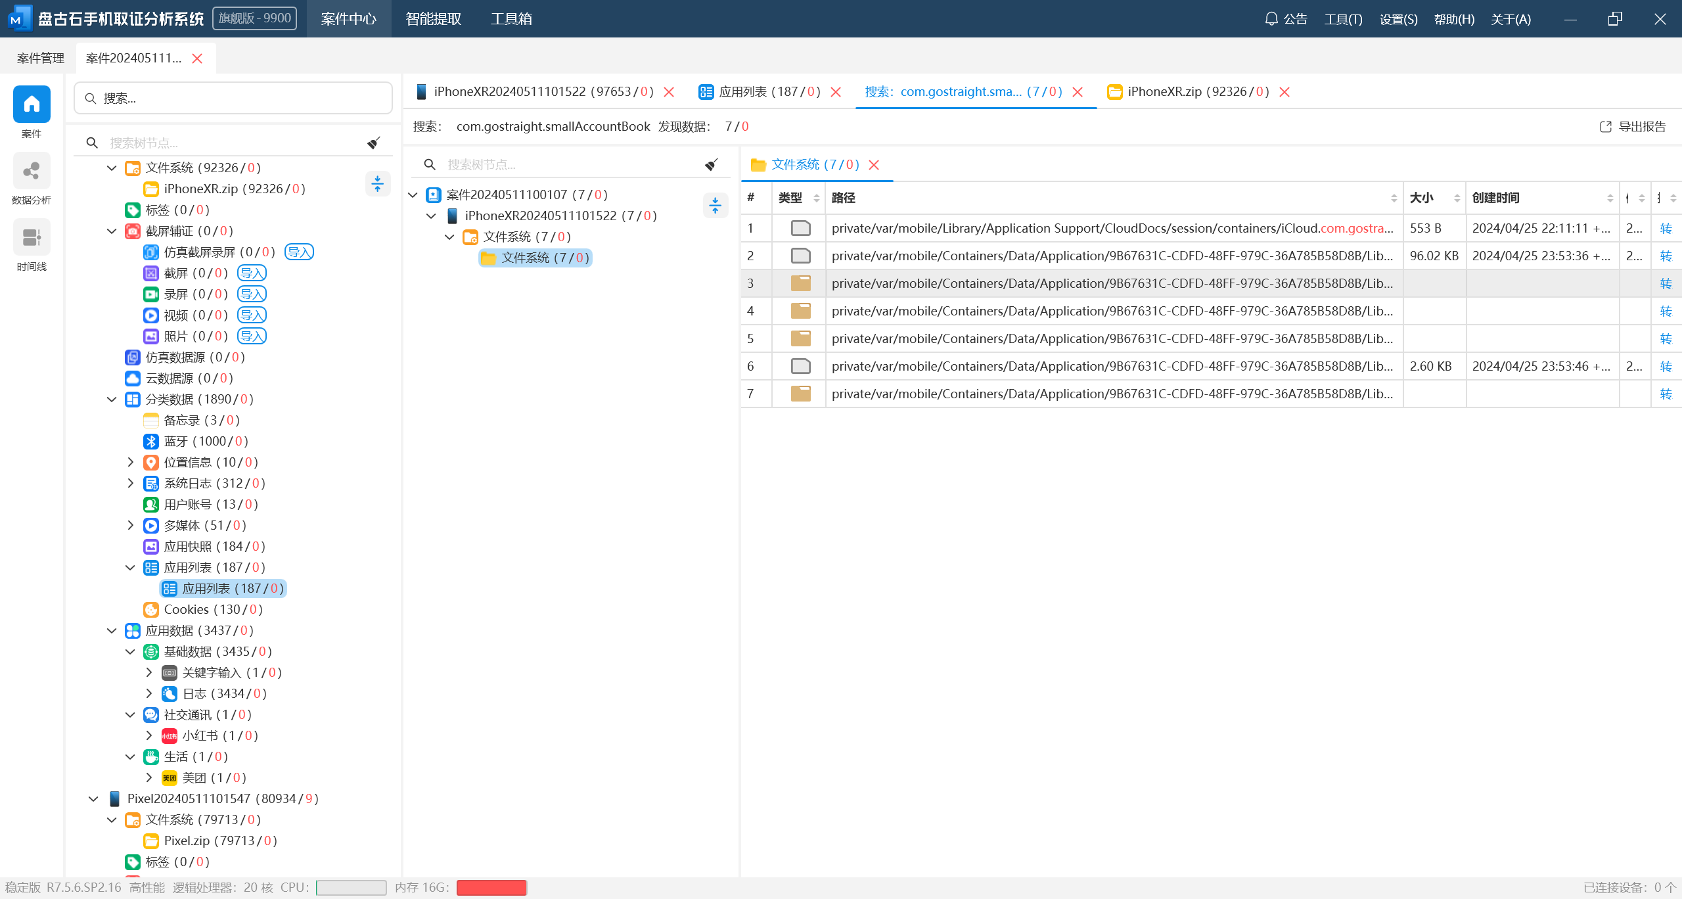Click the 案件 home sidebar icon
Viewport: 1682px width, 899px height.
click(32, 104)
